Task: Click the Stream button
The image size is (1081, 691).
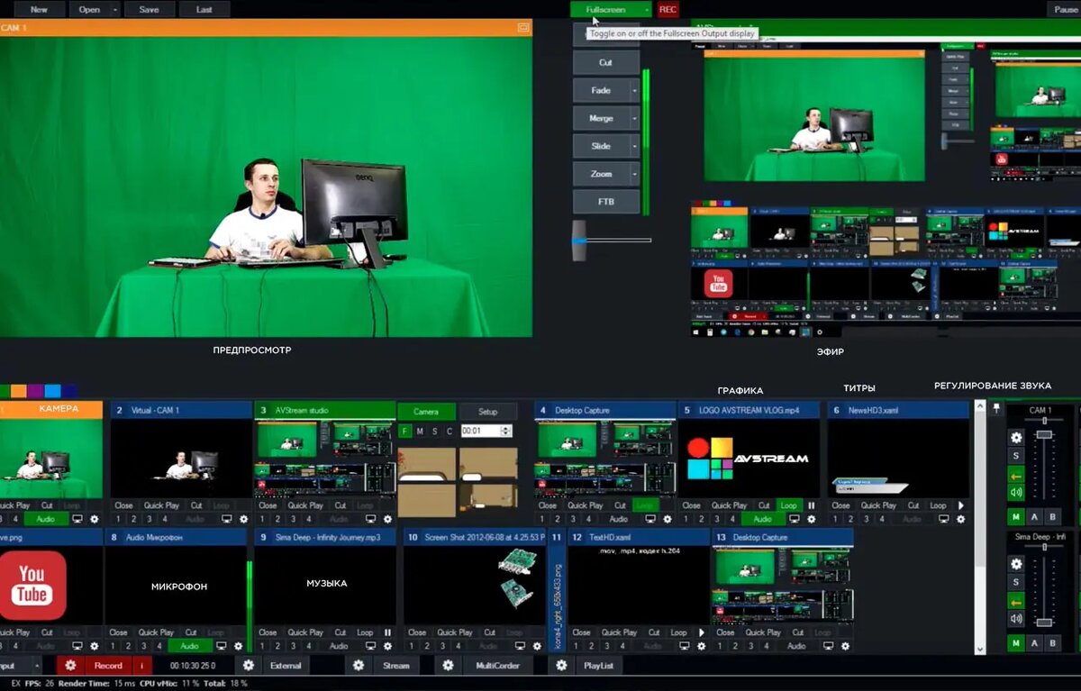Action: point(396,666)
